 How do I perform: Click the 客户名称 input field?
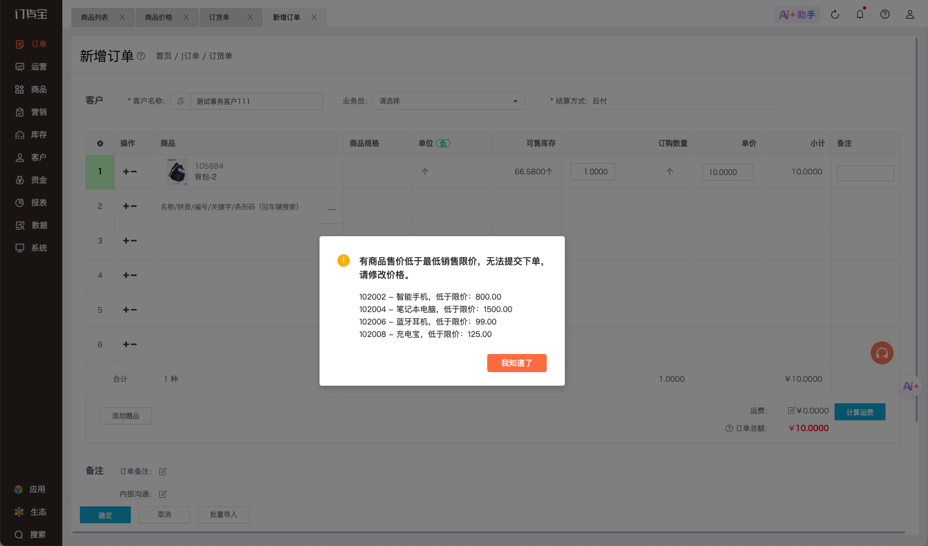coord(257,101)
